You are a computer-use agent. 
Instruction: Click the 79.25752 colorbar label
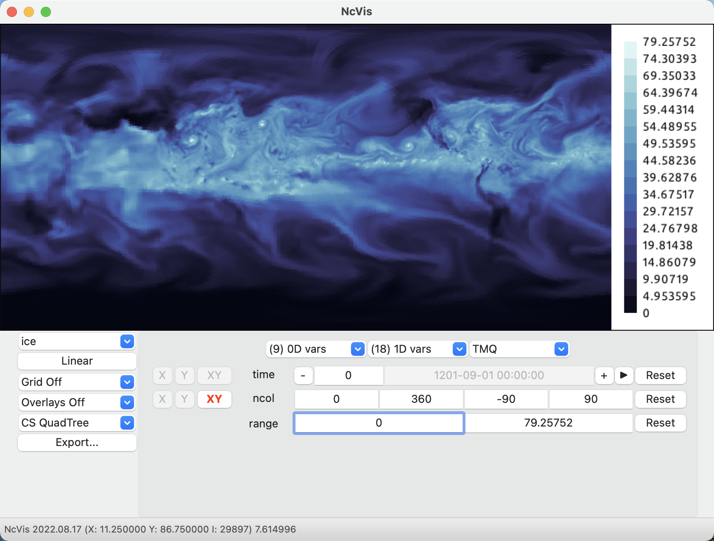(x=669, y=42)
